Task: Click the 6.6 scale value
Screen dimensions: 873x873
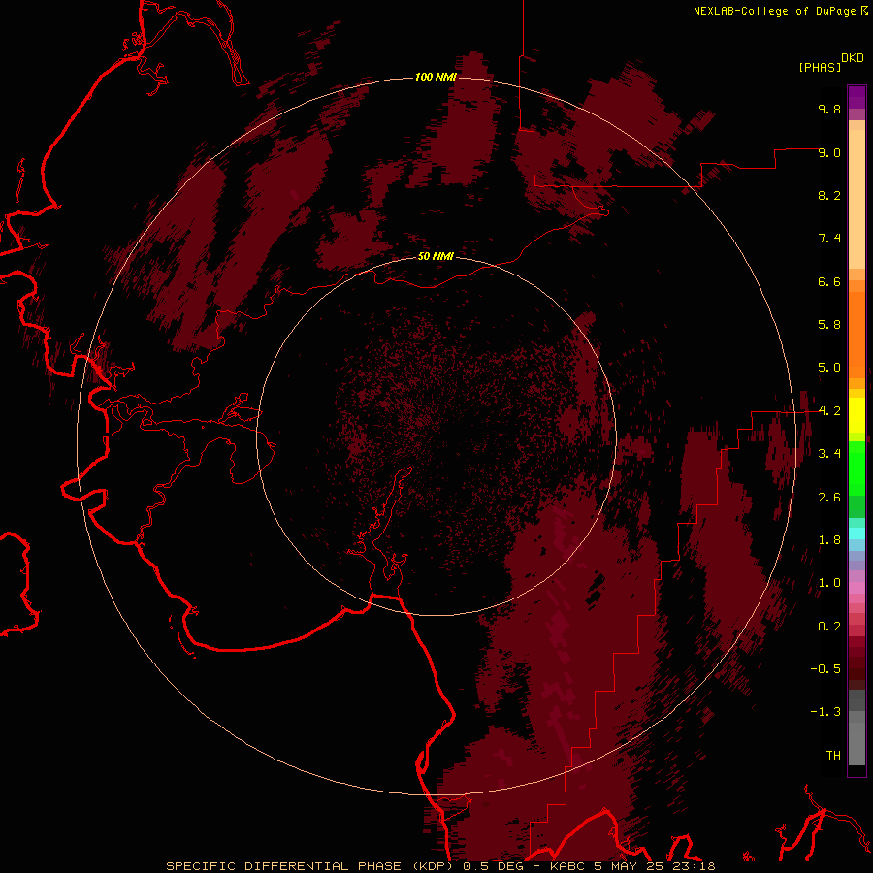Action: click(x=829, y=281)
